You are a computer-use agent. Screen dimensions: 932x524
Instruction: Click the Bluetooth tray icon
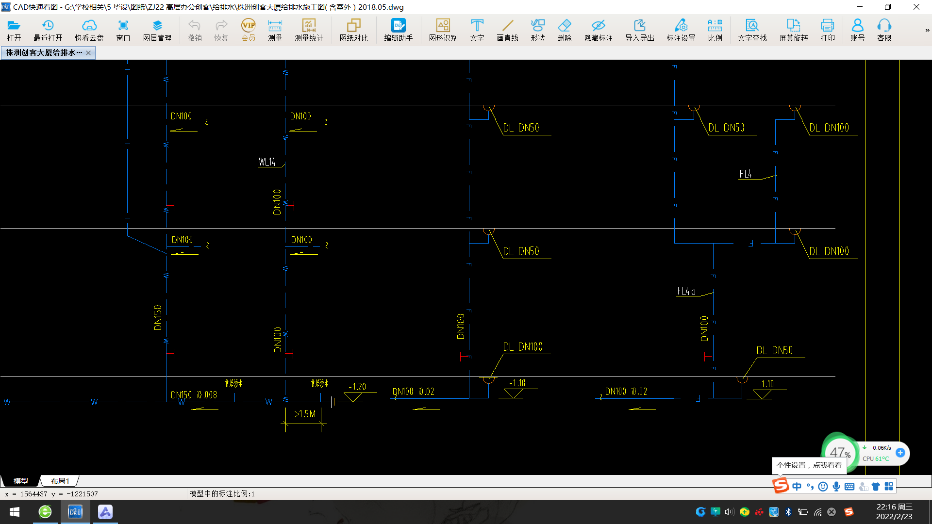point(788,512)
